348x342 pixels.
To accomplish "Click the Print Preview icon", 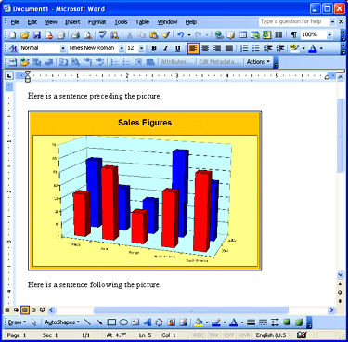I will pos(88,35).
